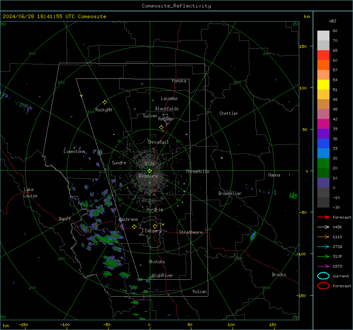Viewport: 353px width, 330px height.
Task: Click the Brooks city label
Action: (279, 275)
